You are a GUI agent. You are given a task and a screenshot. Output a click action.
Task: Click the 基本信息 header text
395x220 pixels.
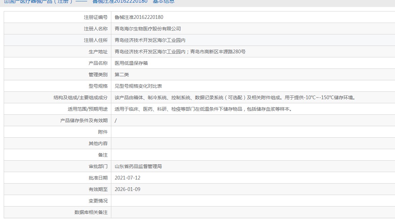coord(164,1)
